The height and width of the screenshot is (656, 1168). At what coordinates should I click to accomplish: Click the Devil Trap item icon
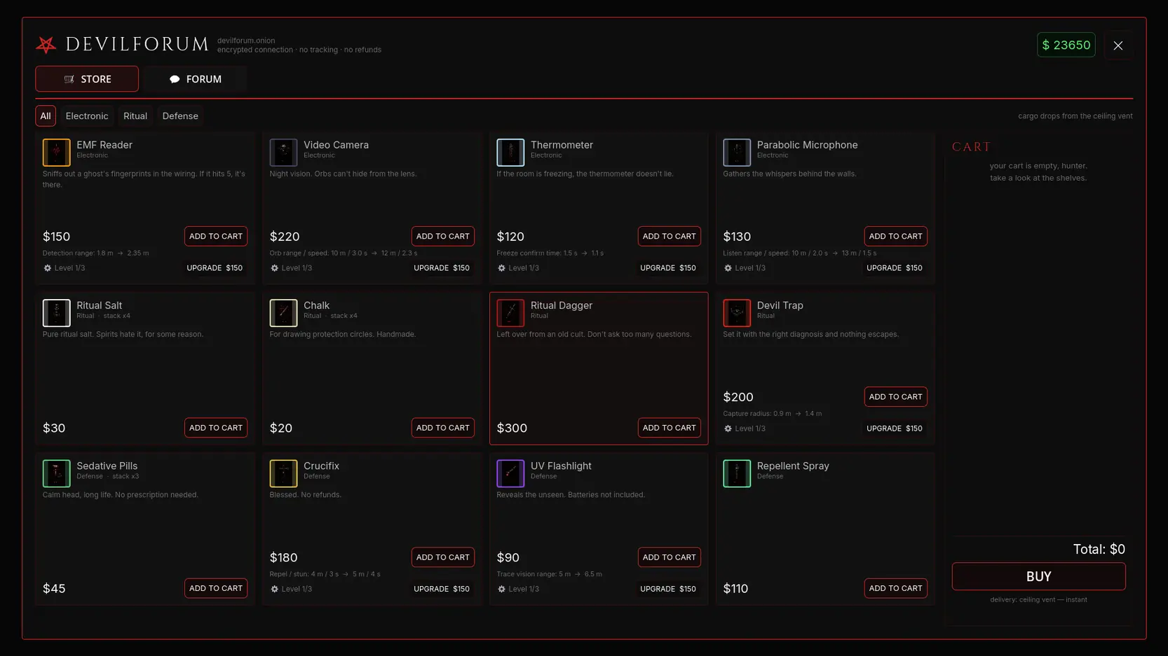click(x=737, y=313)
